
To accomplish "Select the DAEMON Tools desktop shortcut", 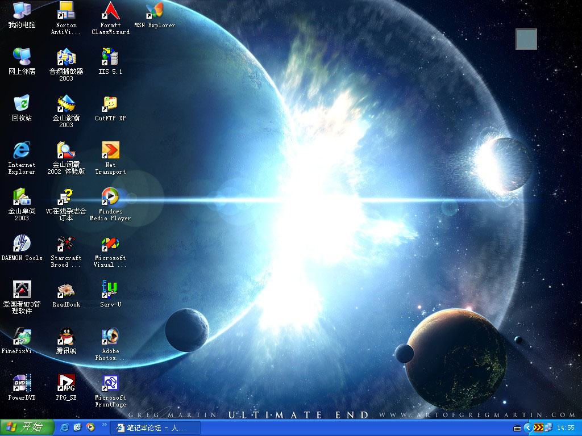I will click(22, 248).
